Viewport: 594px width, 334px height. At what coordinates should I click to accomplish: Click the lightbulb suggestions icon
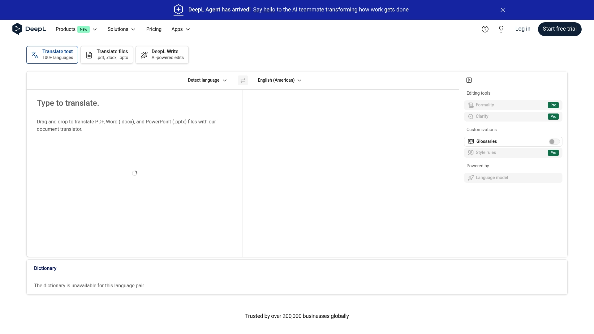pos(501,29)
